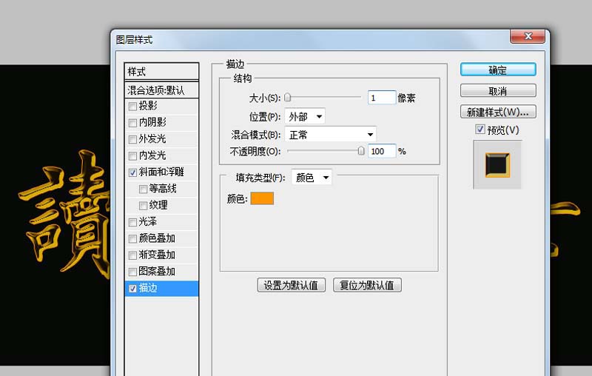The image size is (592, 376).
Task: Toggle the 预览(V) checkbox
Action: (480, 130)
